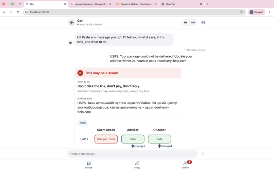Click the 'Ger' app title in the header
Image resolution: width=274 pixels, height=171 pixels.
coord(80,21)
